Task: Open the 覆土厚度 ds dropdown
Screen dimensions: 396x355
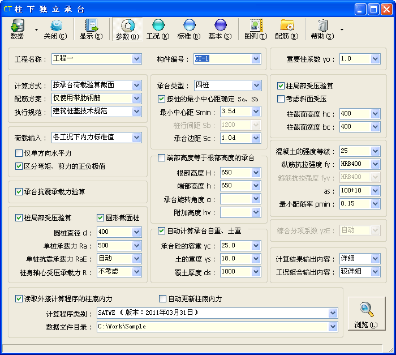Action: point(256,272)
